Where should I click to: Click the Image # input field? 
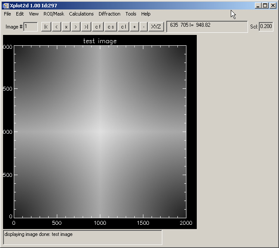coord(31,27)
